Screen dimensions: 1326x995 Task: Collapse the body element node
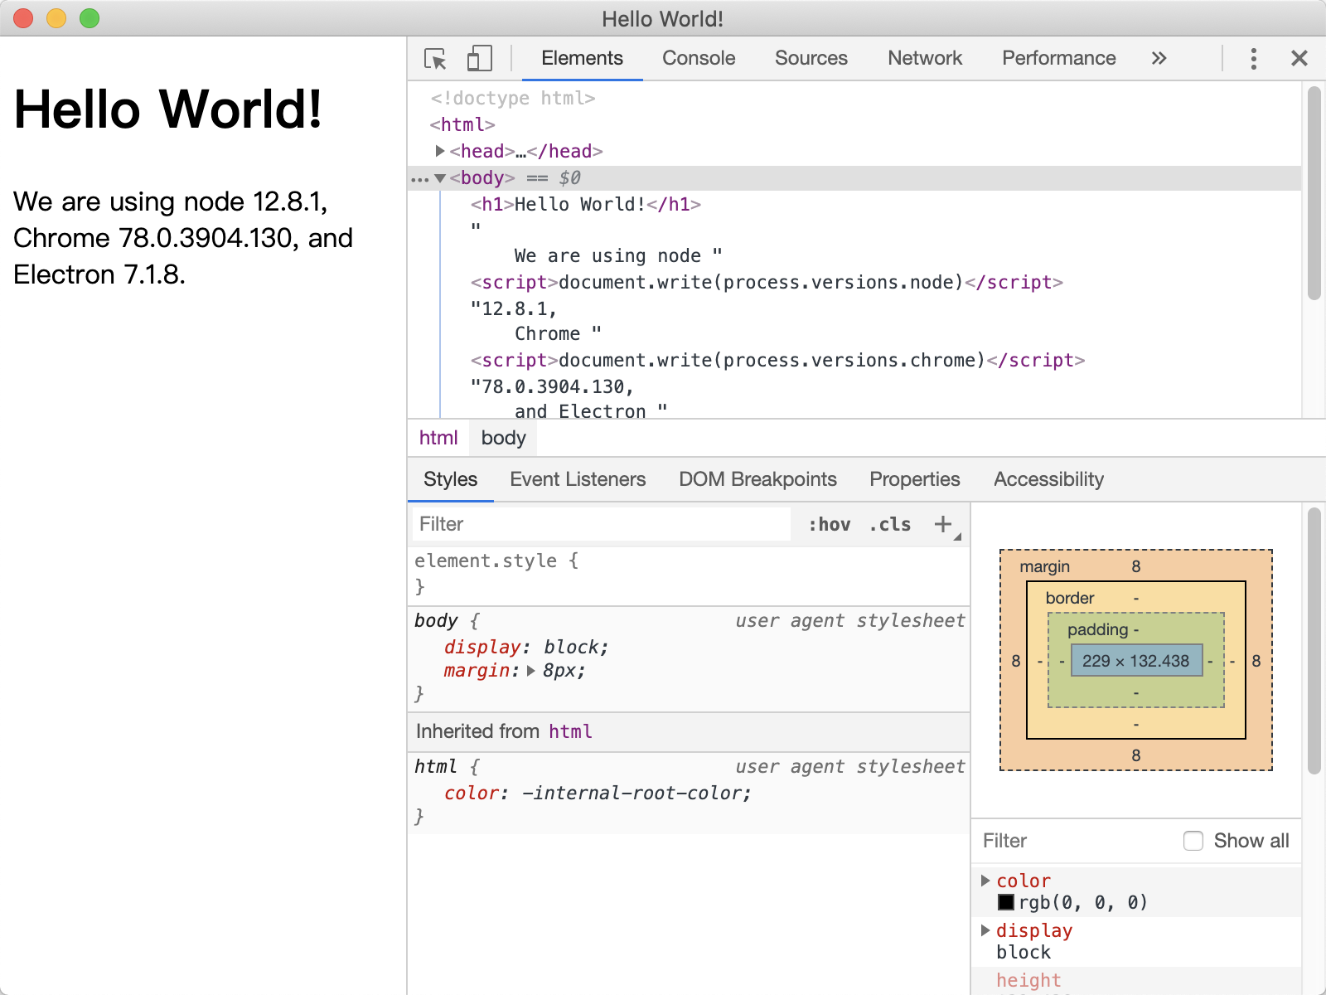[440, 178]
